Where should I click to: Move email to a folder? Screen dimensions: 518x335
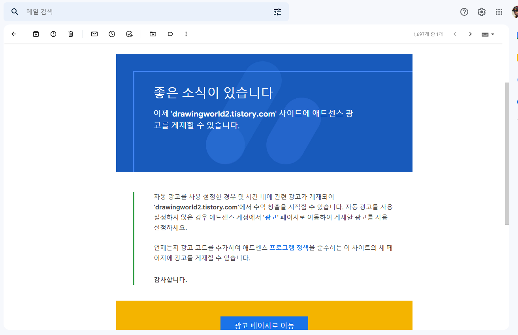(x=153, y=34)
